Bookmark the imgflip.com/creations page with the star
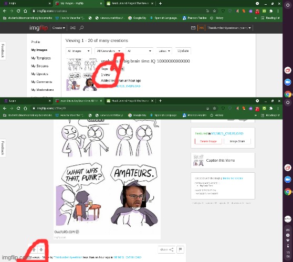The height and width of the screenshot is (262, 293). (x=215, y=11)
